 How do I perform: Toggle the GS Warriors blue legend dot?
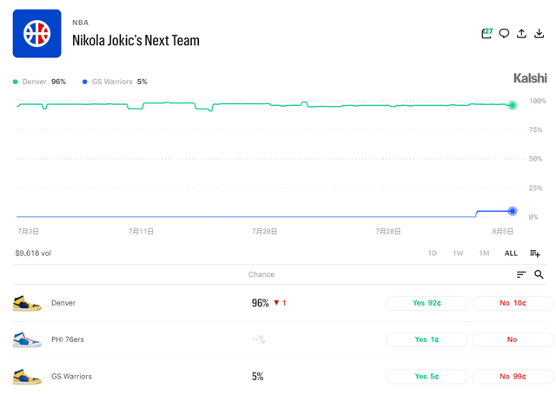tap(85, 82)
